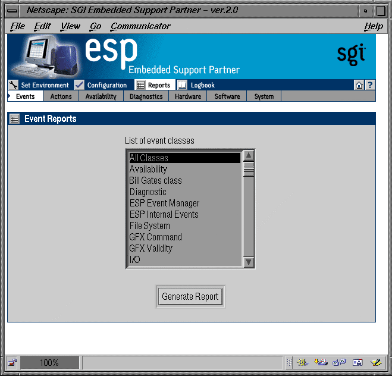Click the list scroll up arrow
This screenshot has height=376, width=392.
pyautogui.click(x=249, y=156)
